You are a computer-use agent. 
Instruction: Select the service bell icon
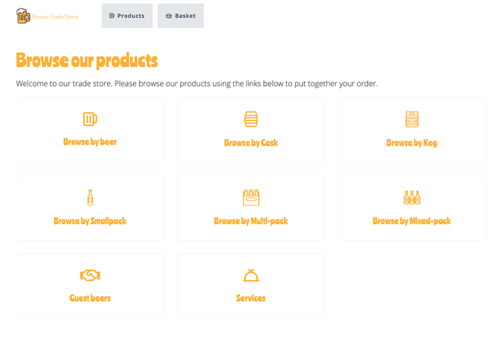click(251, 276)
